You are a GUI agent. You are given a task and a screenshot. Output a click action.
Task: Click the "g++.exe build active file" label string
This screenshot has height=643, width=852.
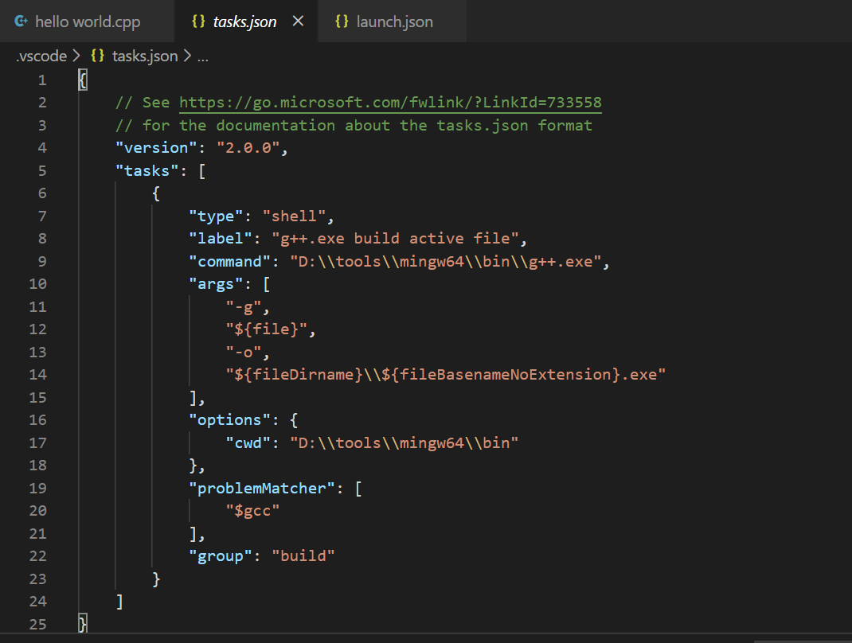(395, 238)
